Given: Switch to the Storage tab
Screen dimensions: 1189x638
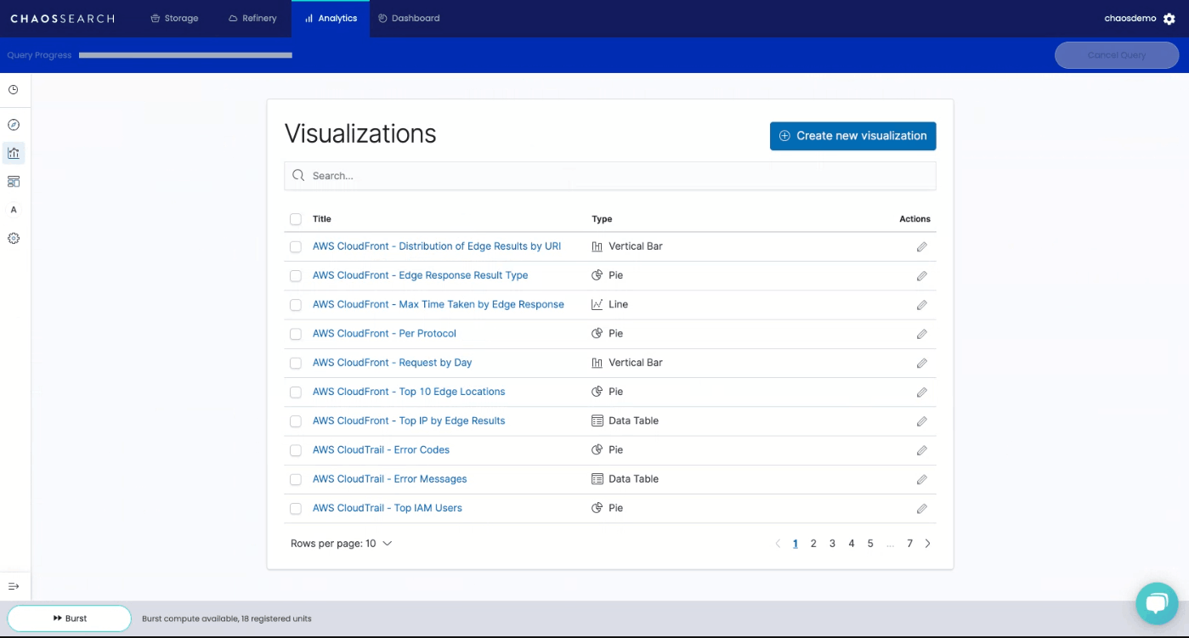Looking at the screenshot, I should pos(174,18).
